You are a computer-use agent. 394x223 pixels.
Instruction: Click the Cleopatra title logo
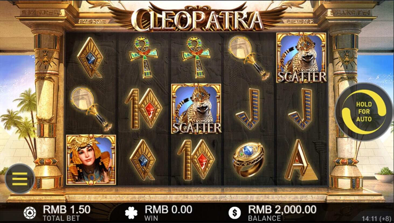click(197, 20)
